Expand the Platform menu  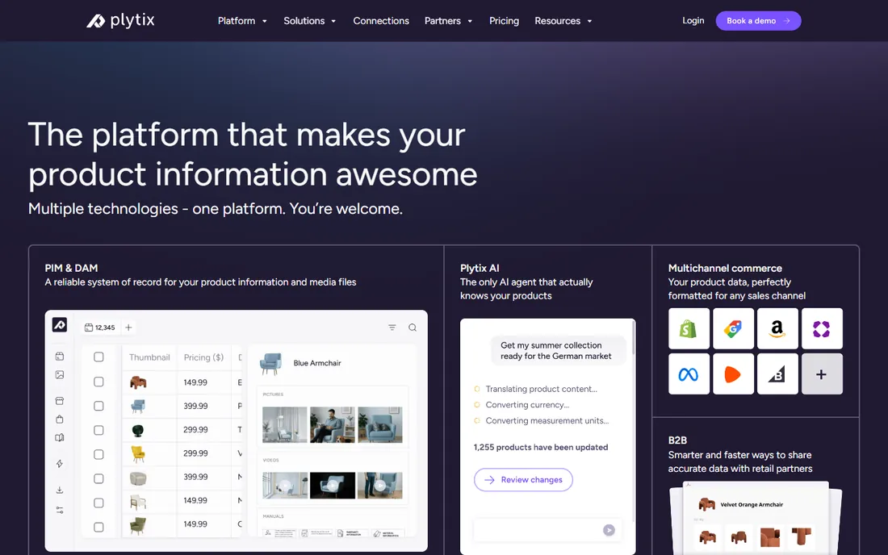(x=242, y=21)
